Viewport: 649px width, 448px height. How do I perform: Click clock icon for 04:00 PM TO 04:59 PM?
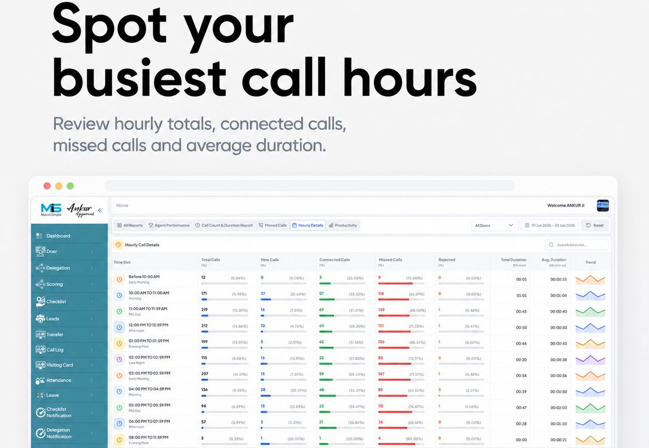tap(119, 392)
